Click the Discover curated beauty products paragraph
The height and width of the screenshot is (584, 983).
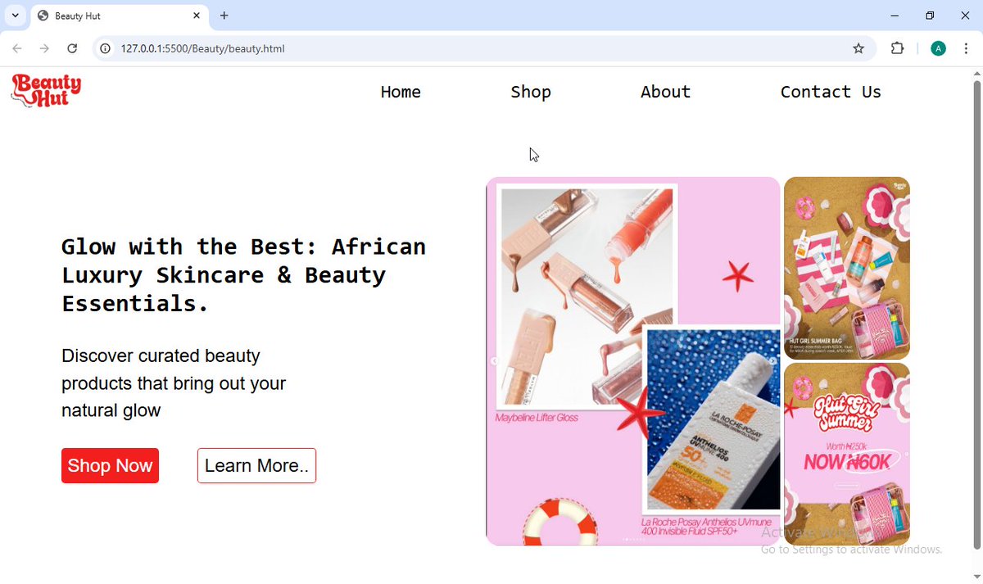174,383
